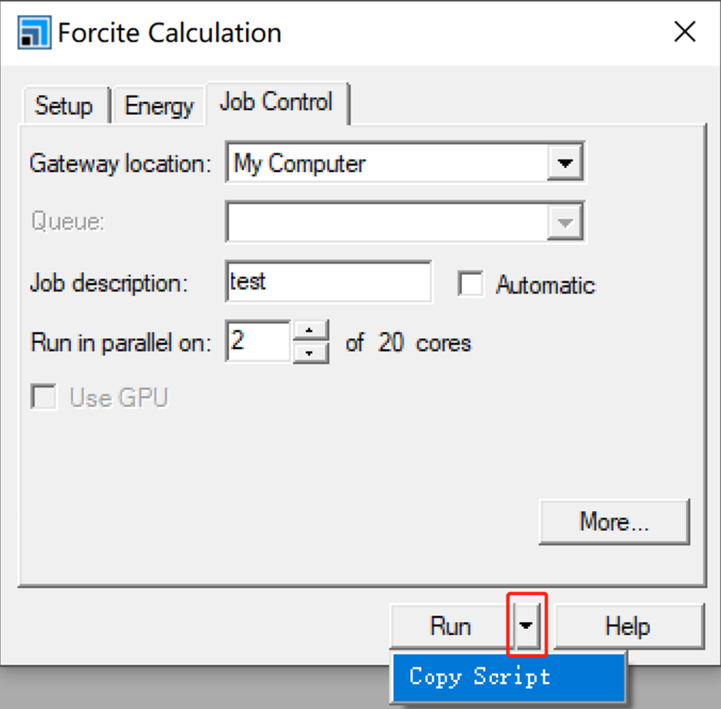Viewport: 721px width, 709px height.
Task: Click the parallel cores number field
Action: [x=258, y=341]
